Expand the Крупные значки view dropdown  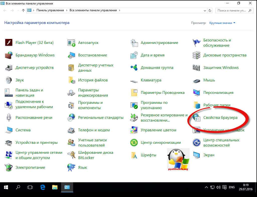(x=222, y=23)
